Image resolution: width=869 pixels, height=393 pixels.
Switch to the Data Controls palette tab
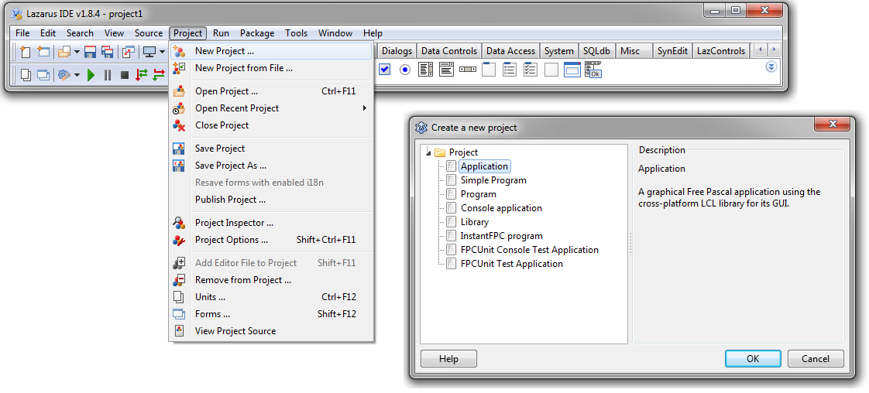pos(449,51)
